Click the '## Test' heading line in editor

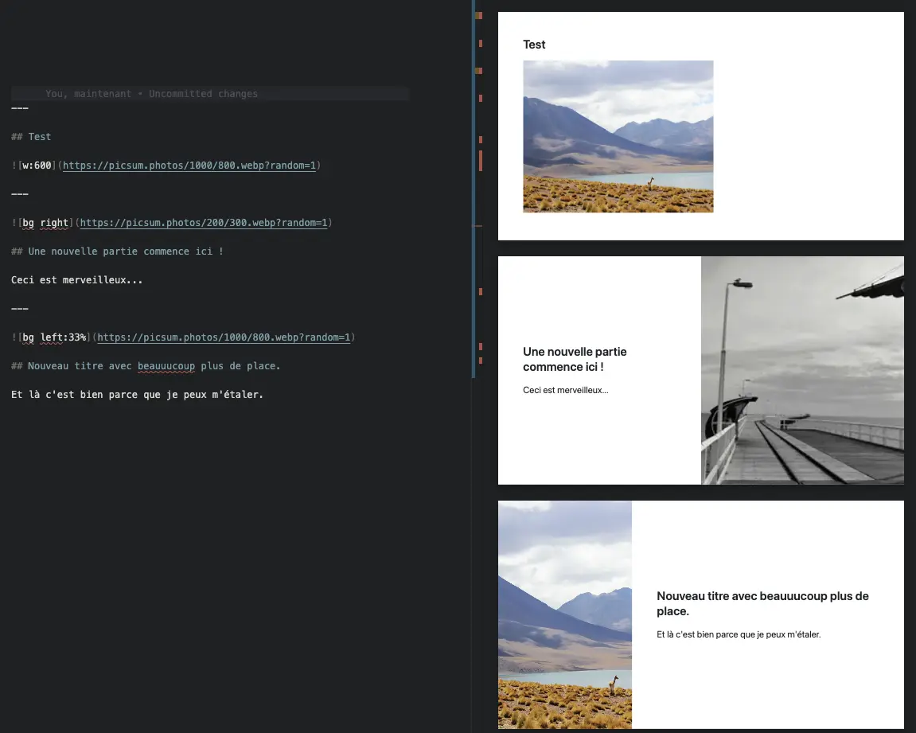coord(32,137)
